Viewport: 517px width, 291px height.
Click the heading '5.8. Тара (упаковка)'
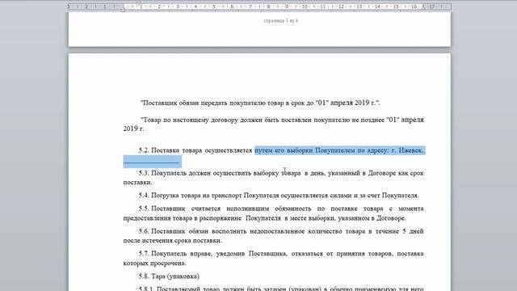pyautogui.click(x=169, y=276)
